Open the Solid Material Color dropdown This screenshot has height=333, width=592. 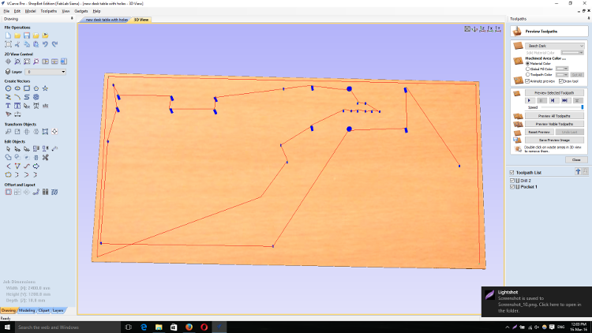pos(572,53)
